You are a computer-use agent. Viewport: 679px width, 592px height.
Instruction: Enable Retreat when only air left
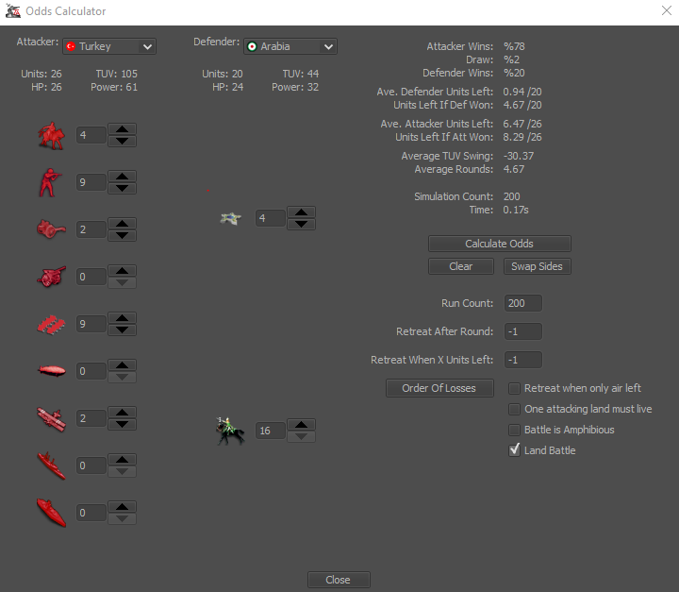point(515,388)
